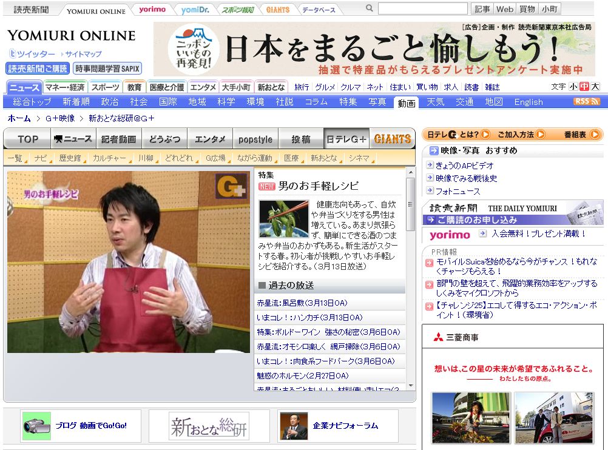This screenshot has height=450, width=608.
Task: Click orange arrow next to 日テレG+とは?
Action: pos(485,135)
